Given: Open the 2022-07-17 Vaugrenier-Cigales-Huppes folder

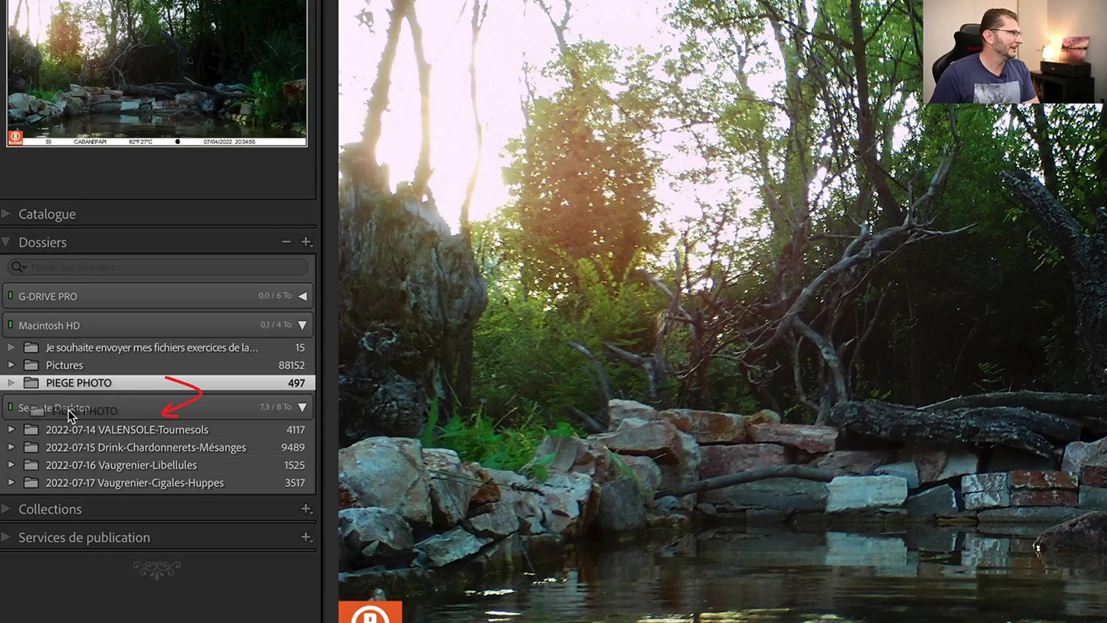Looking at the screenshot, I should [135, 483].
